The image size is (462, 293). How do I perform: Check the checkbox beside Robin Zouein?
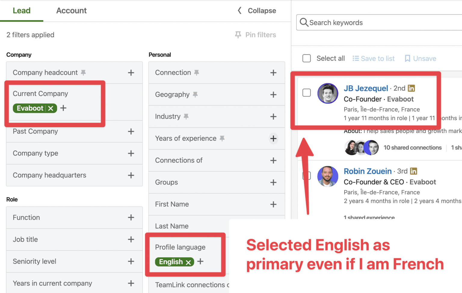[x=306, y=176]
